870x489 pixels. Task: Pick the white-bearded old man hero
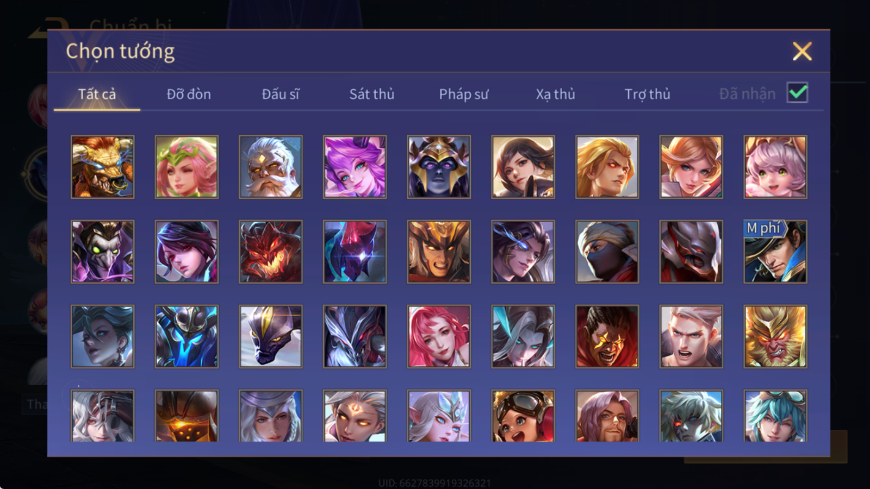pos(271,167)
